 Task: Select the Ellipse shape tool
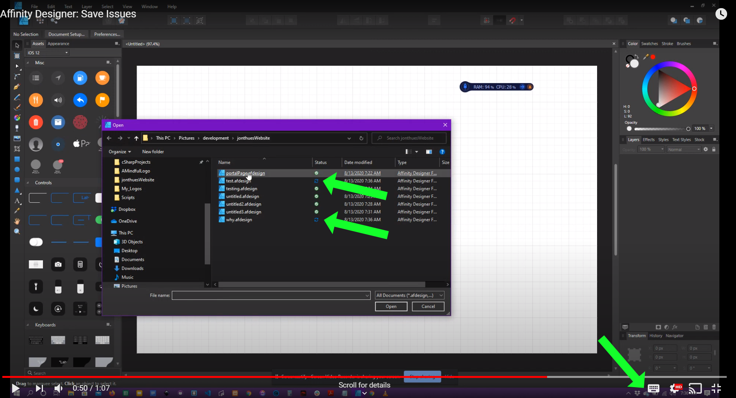point(17,169)
